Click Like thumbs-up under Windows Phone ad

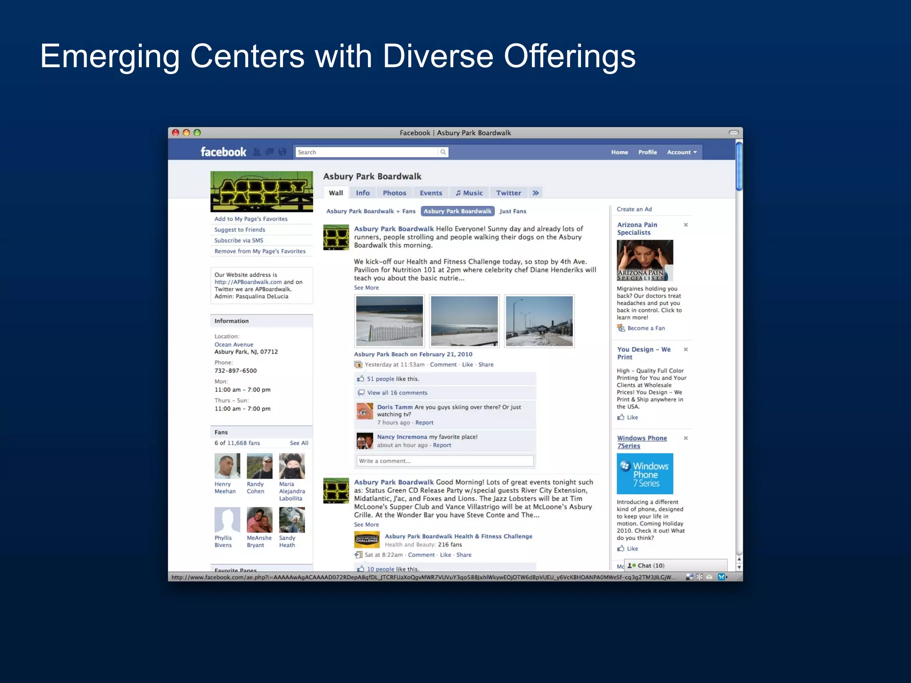coord(621,549)
